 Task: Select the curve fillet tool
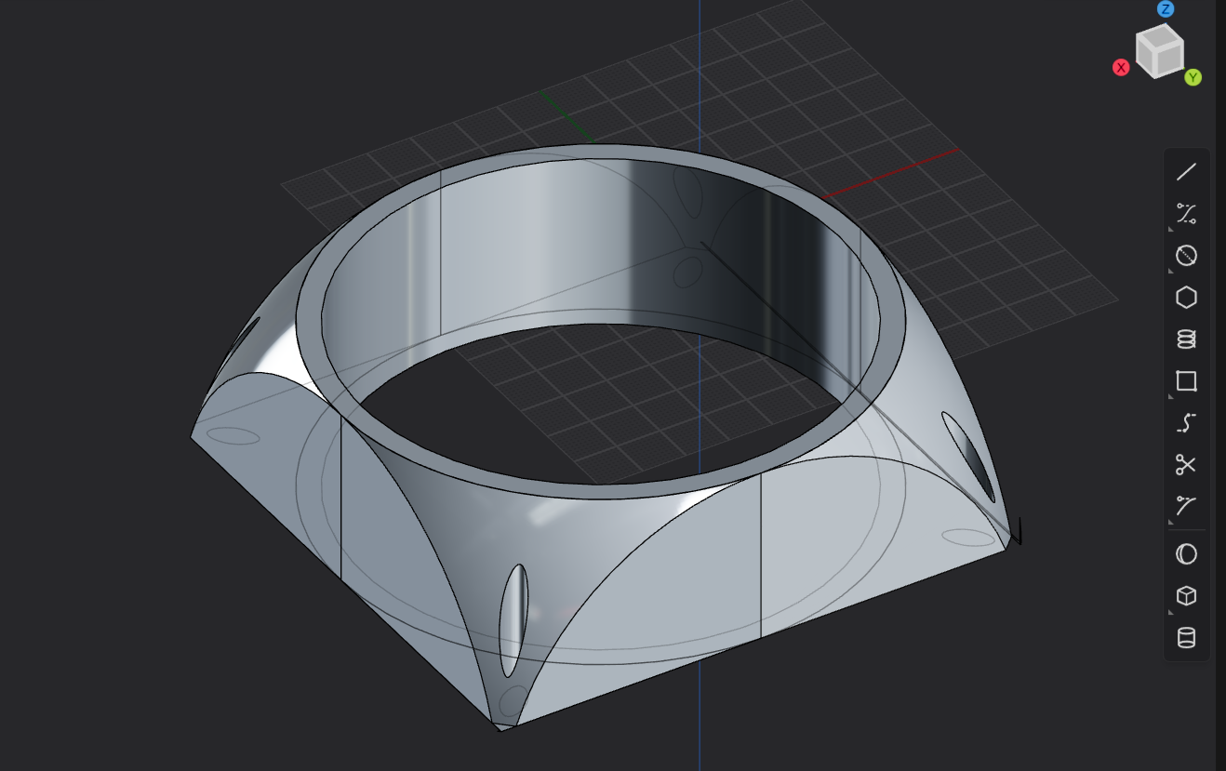tap(1186, 506)
